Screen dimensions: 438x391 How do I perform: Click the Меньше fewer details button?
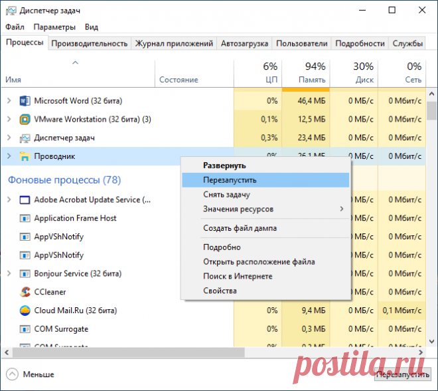point(30,374)
